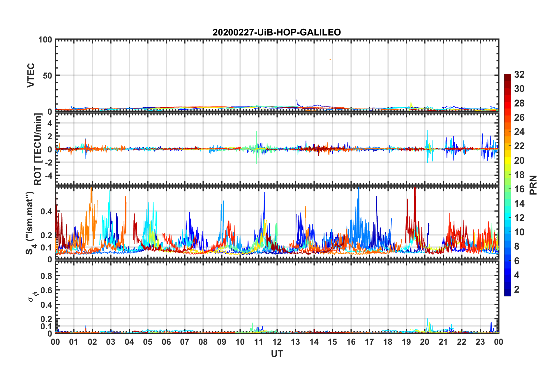This screenshot has height=370, width=554.
Task: Click hour 22 on the UT axis
Action: pyautogui.click(x=462, y=342)
